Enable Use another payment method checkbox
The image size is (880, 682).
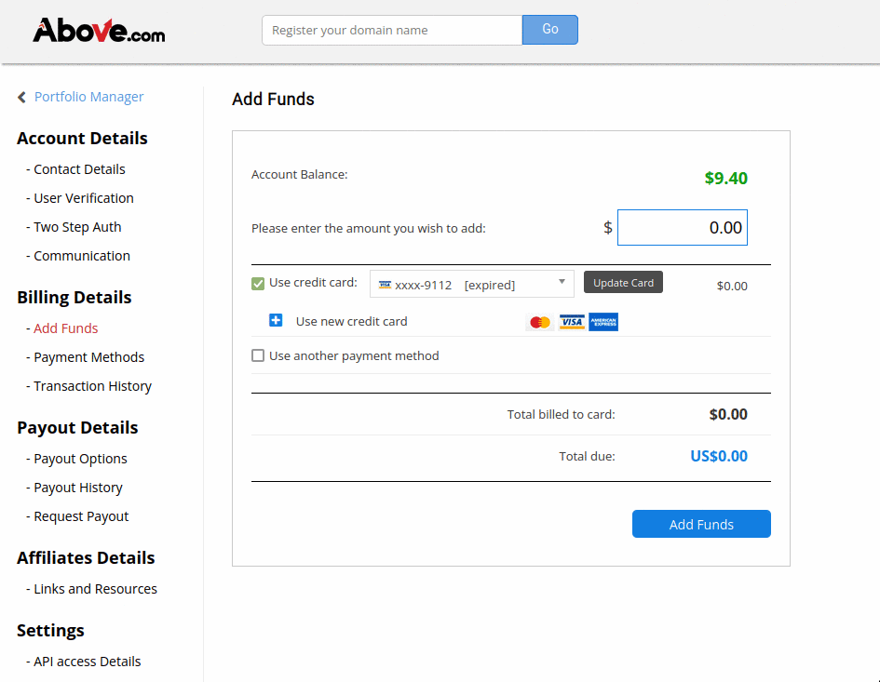pos(258,355)
